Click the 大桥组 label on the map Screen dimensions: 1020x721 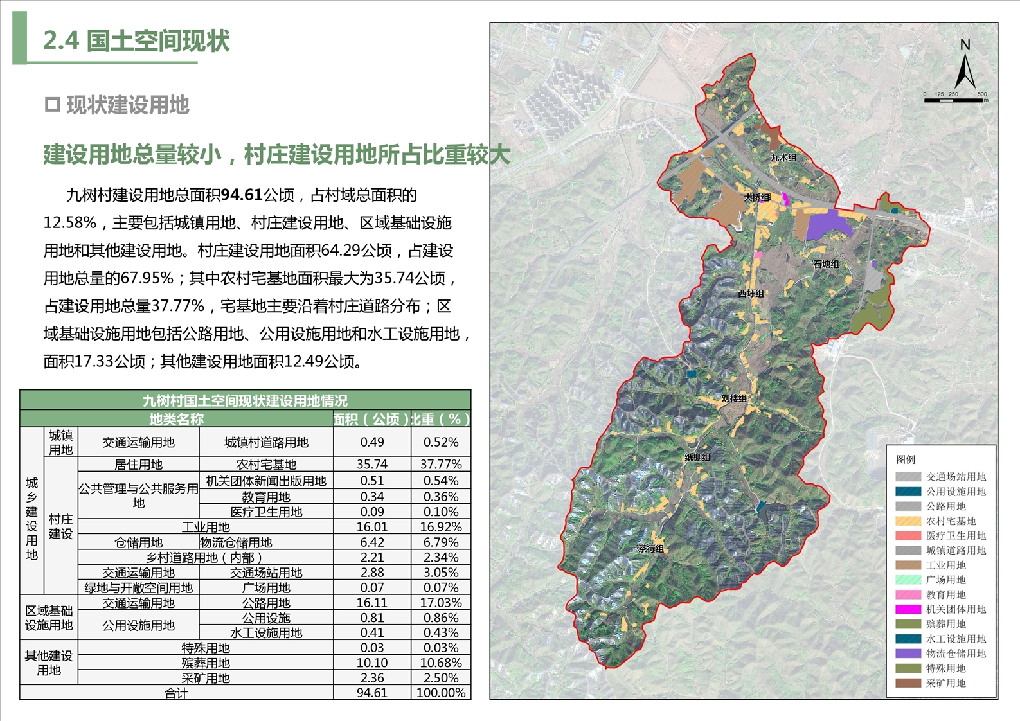(x=757, y=197)
